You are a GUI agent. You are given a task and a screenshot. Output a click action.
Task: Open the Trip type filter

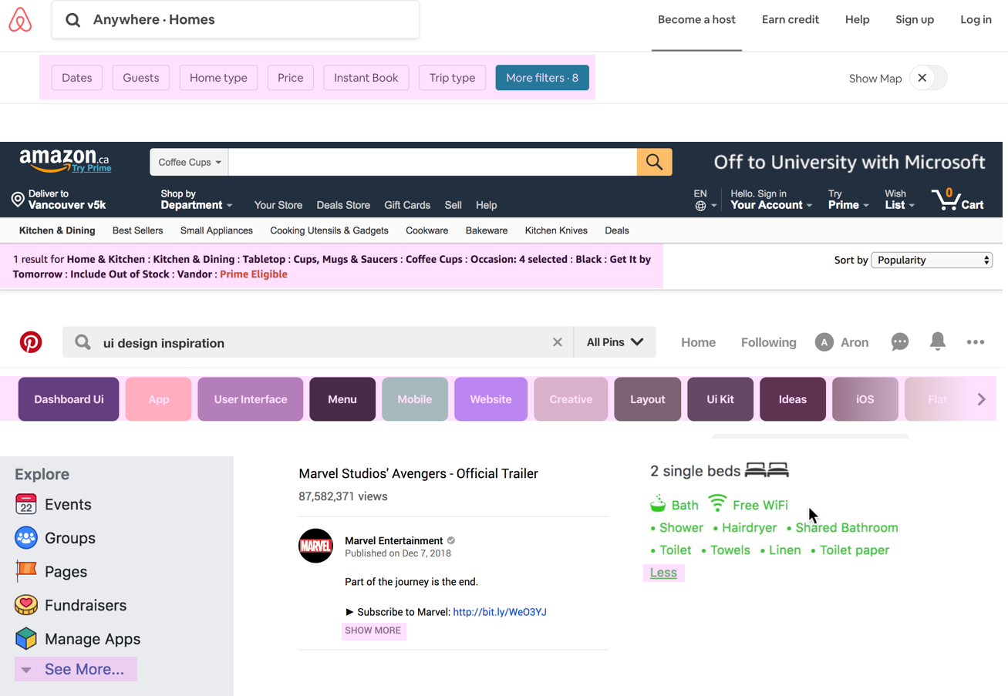point(453,78)
